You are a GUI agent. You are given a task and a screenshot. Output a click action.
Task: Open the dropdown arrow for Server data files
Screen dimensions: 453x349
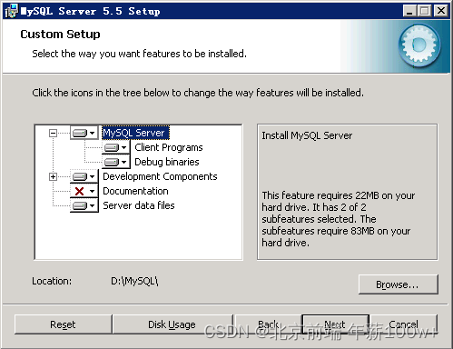[92, 205]
